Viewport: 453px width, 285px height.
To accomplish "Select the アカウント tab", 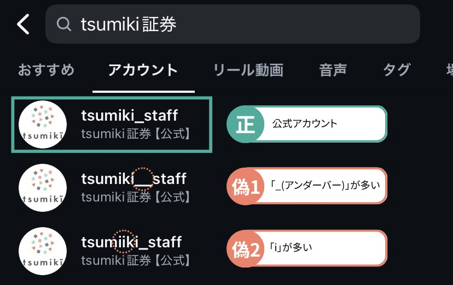I will point(143,70).
